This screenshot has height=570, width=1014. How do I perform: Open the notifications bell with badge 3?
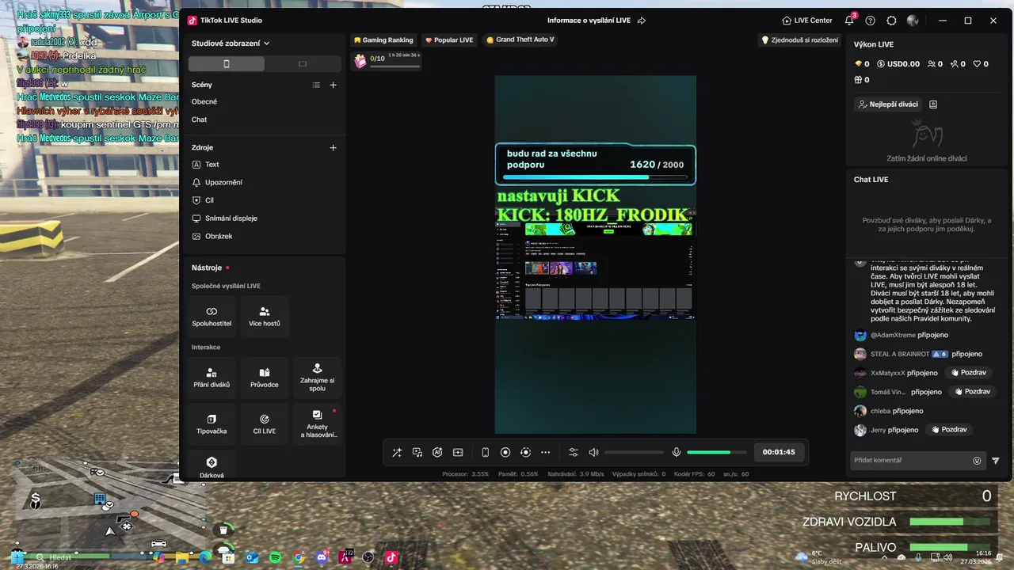coord(849,21)
